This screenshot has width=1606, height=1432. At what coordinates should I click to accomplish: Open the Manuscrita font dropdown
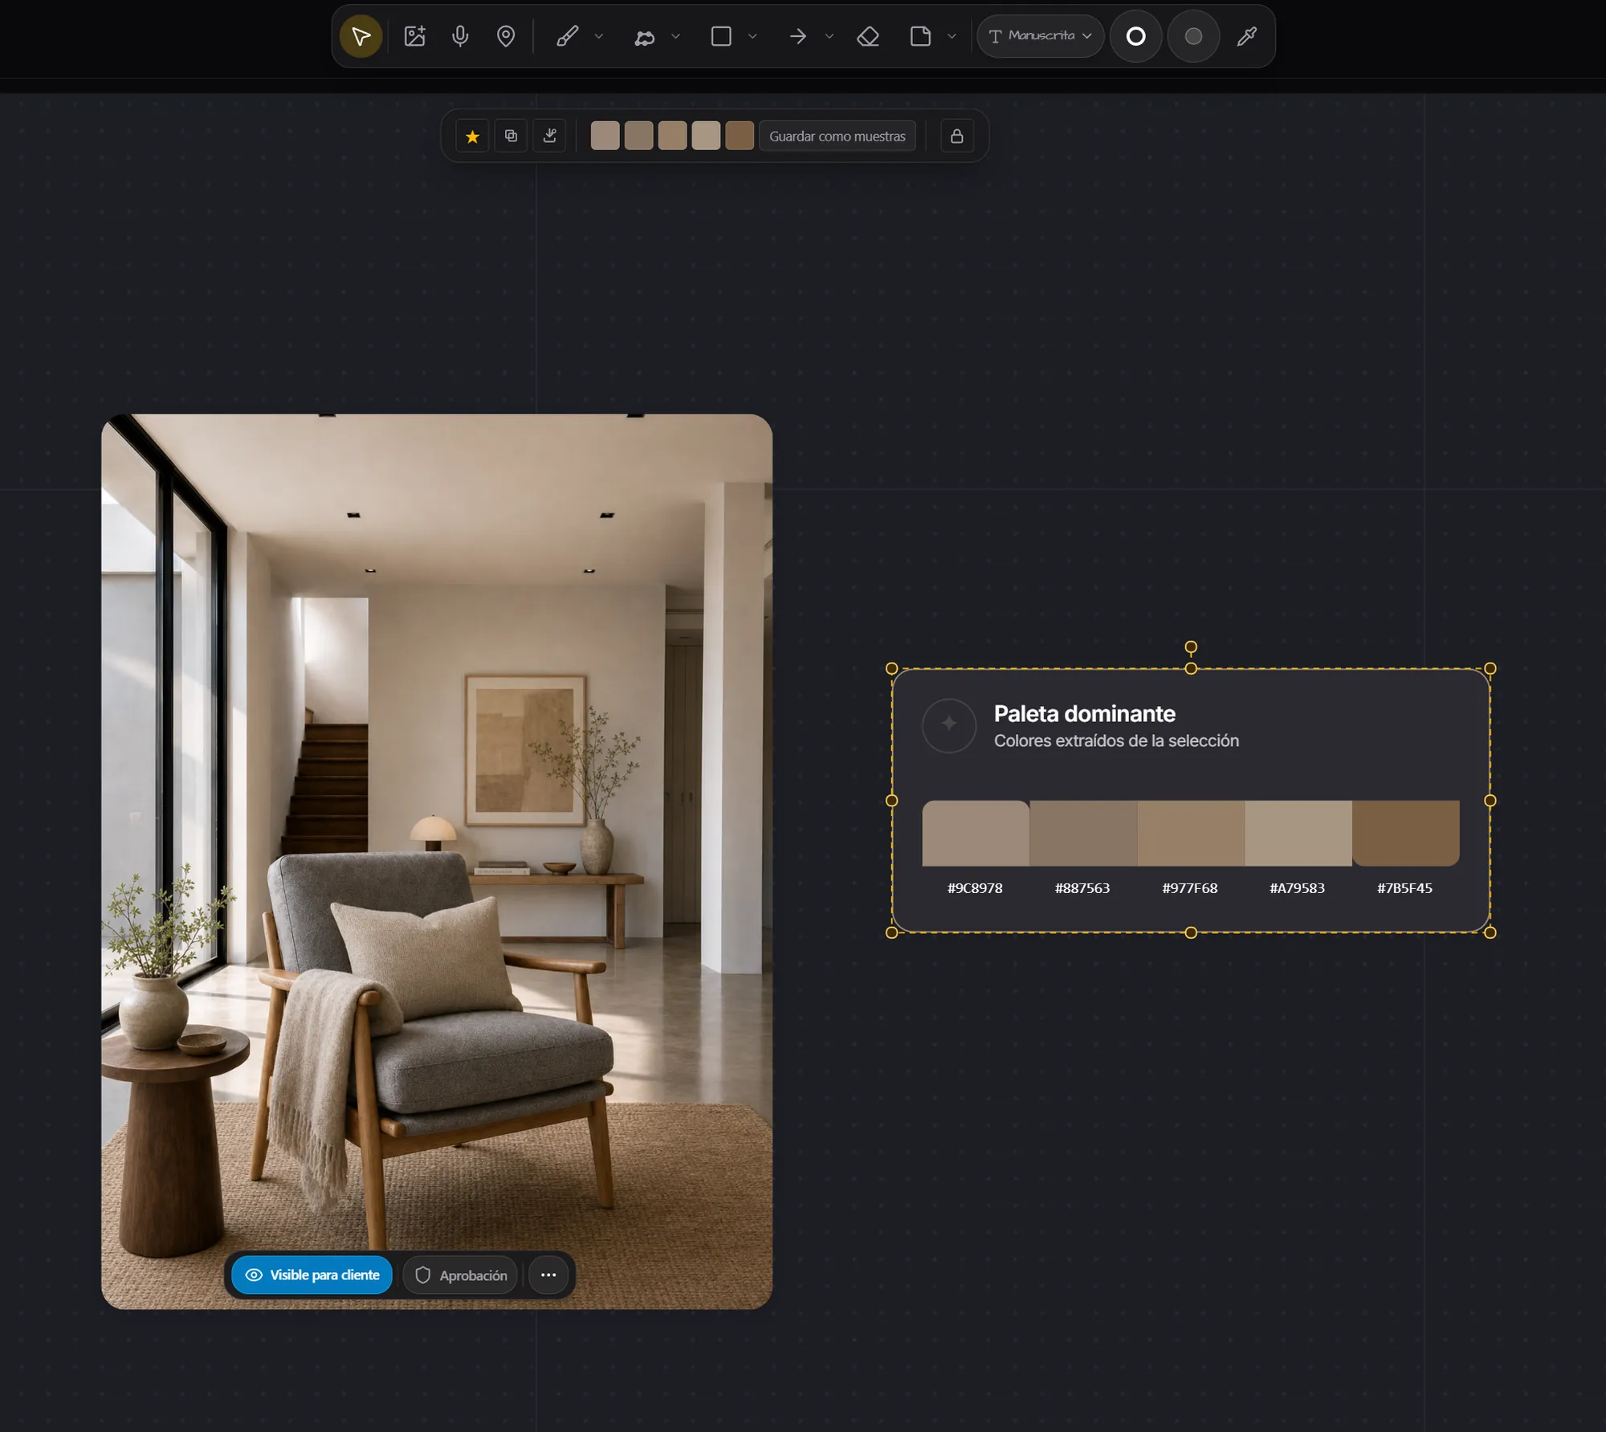(x=1040, y=36)
